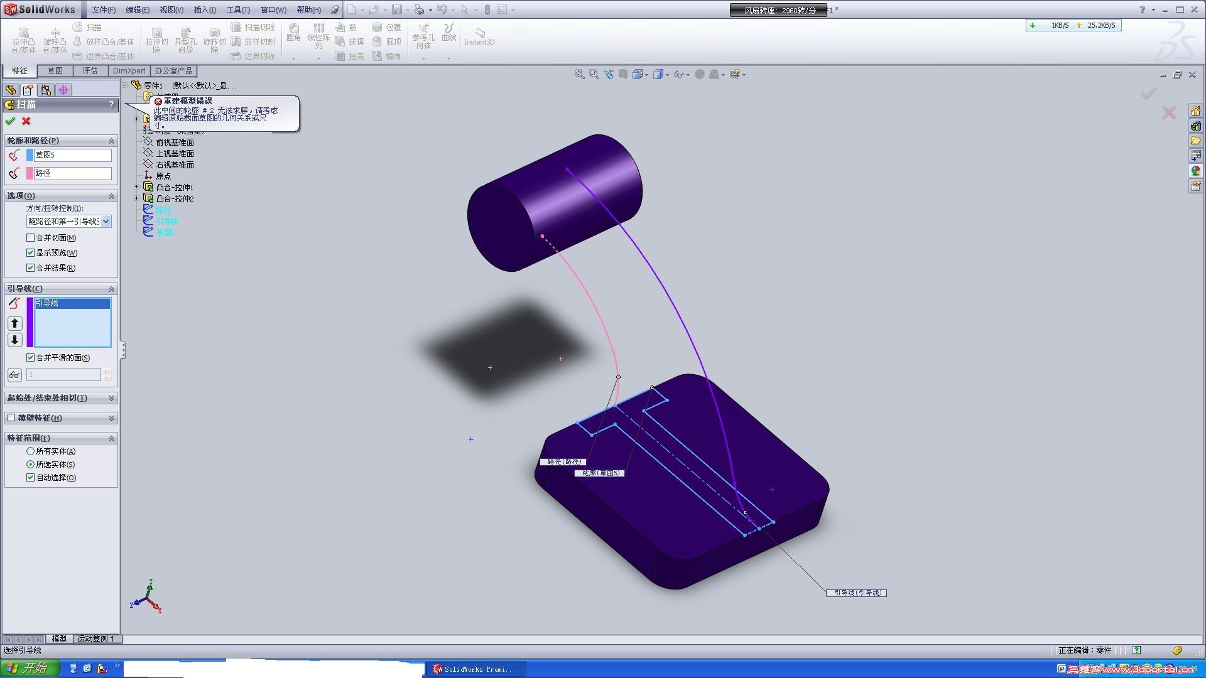Click the pink 路径 selection box
Viewport: 1206px width, 678px height.
tap(72, 173)
